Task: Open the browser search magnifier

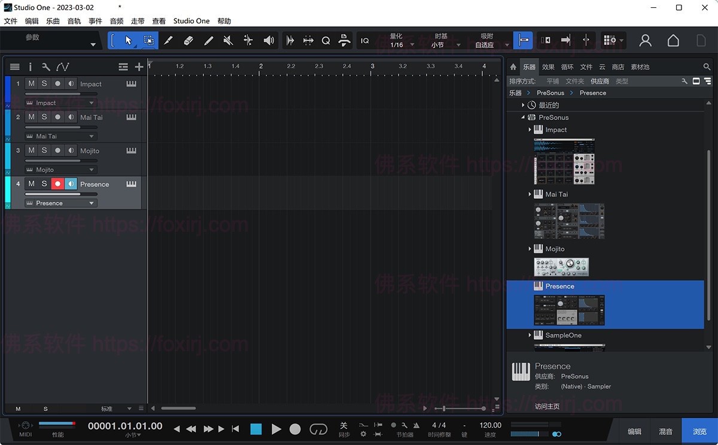Action: 707,67
